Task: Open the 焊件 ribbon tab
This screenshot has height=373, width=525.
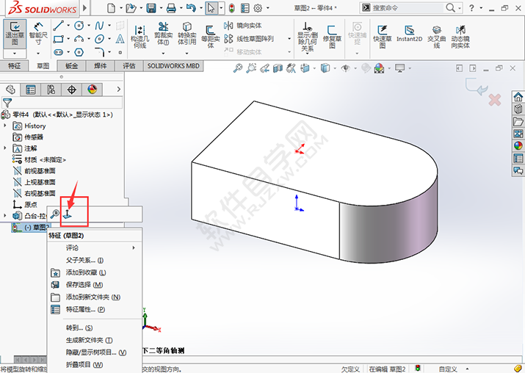Action: click(100, 66)
